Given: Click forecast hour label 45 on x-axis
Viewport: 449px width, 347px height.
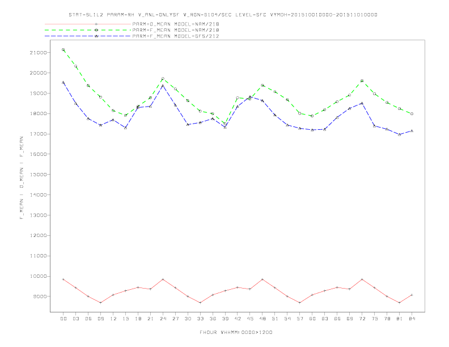Looking at the screenshot, I should click(x=250, y=319).
